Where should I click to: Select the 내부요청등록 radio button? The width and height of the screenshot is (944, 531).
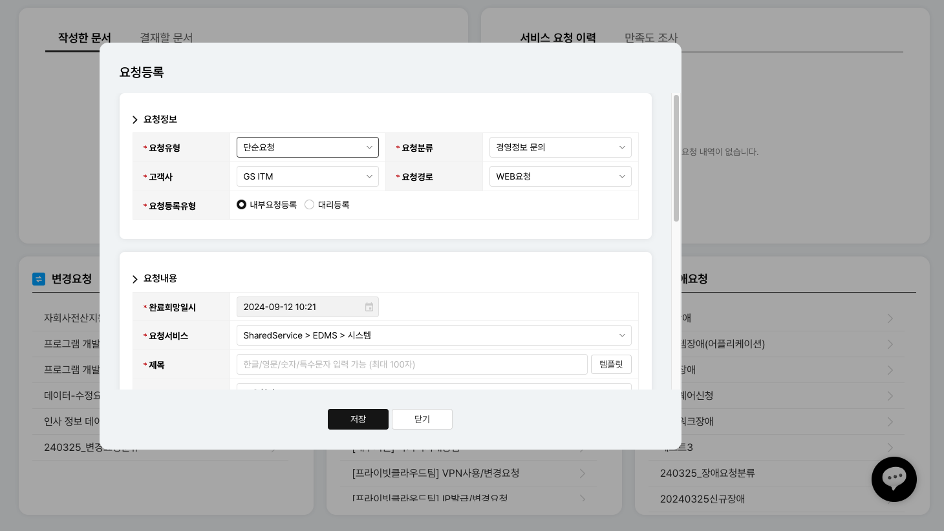click(241, 205)
